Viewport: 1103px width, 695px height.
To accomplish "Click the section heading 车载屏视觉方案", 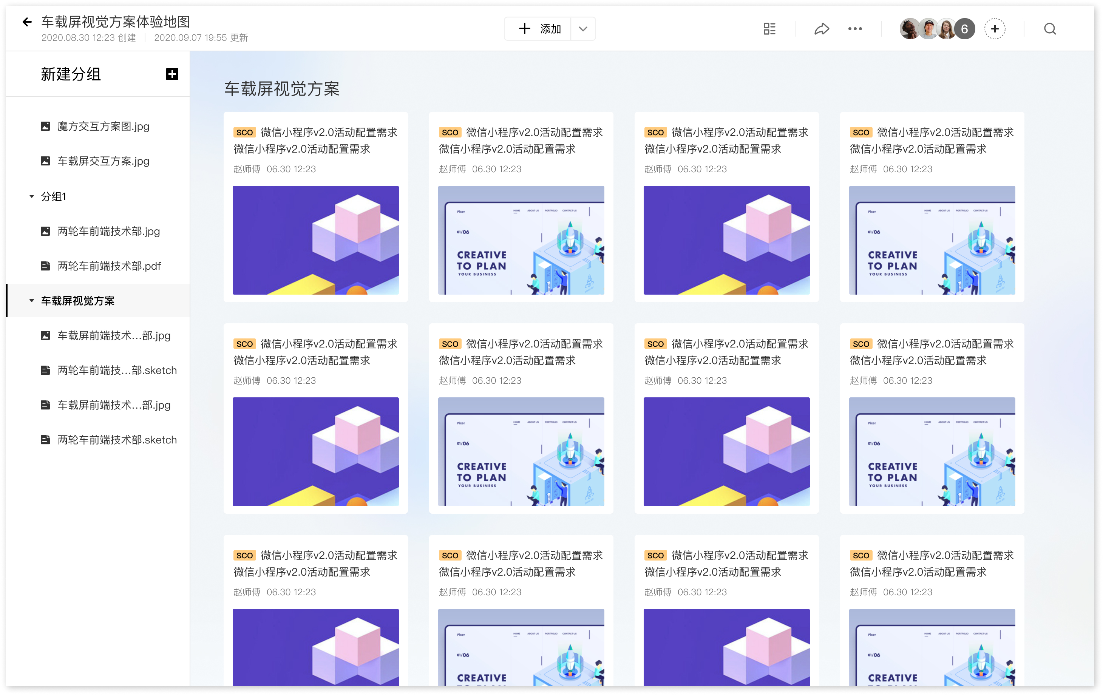I will pos(282,88).
